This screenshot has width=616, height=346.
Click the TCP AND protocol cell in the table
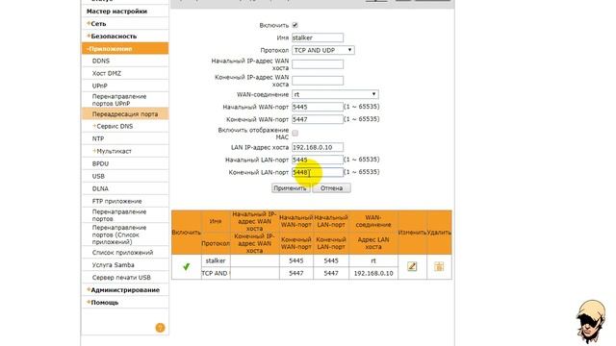(216, 273)
